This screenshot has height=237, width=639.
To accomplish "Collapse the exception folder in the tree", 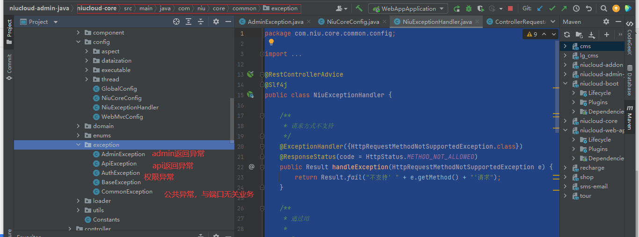I will [x=79, y=145].
